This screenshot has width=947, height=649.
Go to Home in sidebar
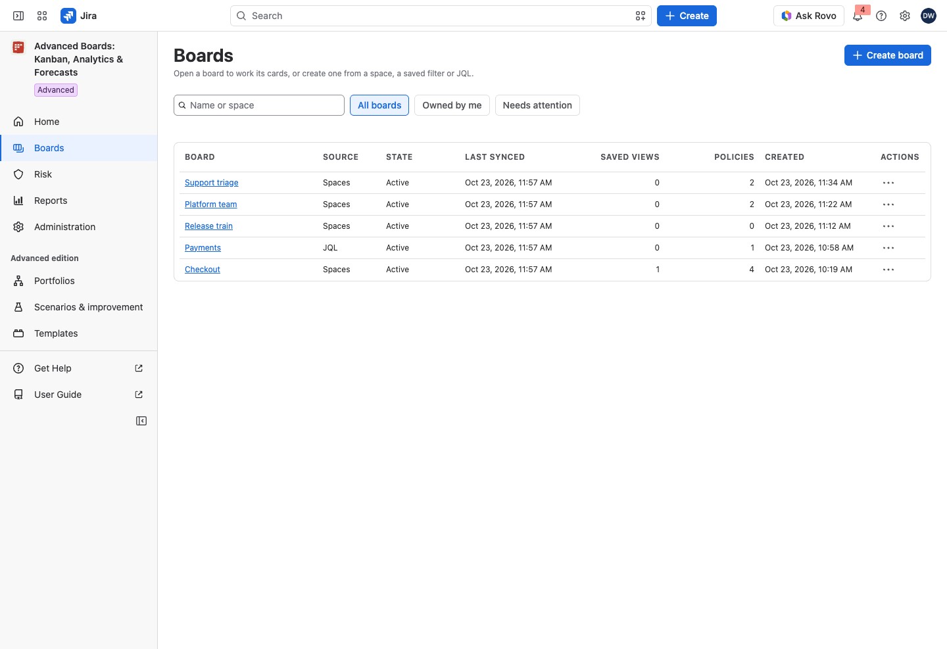(x=79, y=122)
